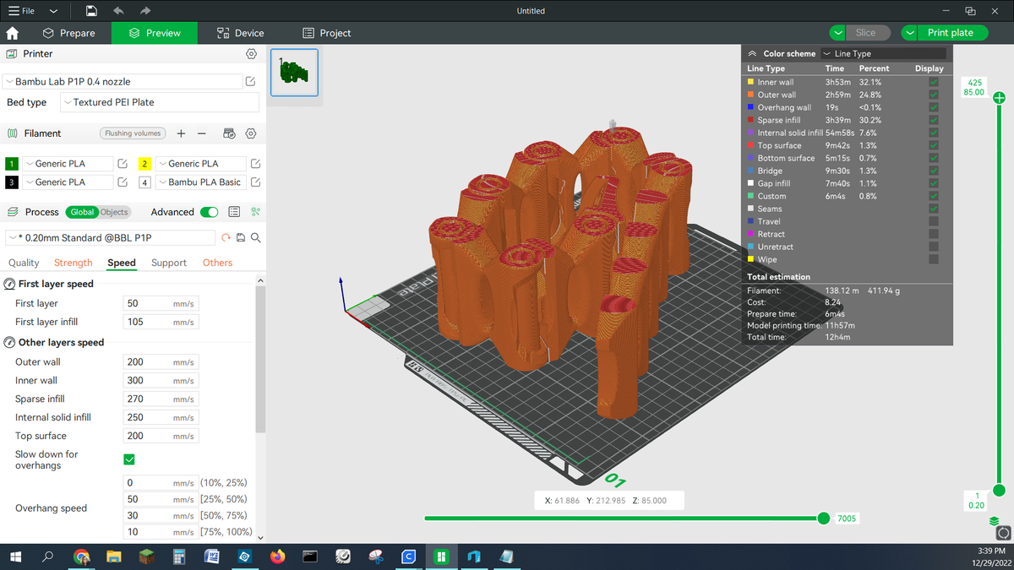Add a filament with the plus icon
The width and height of the screenshot is (1014, 570).
[181, 133]
